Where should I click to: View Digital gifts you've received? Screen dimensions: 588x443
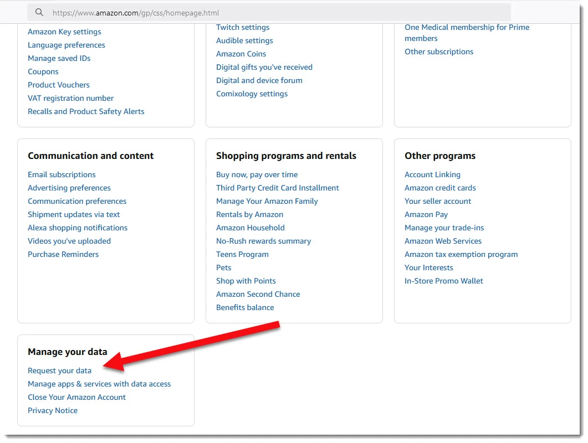point(264,68)
